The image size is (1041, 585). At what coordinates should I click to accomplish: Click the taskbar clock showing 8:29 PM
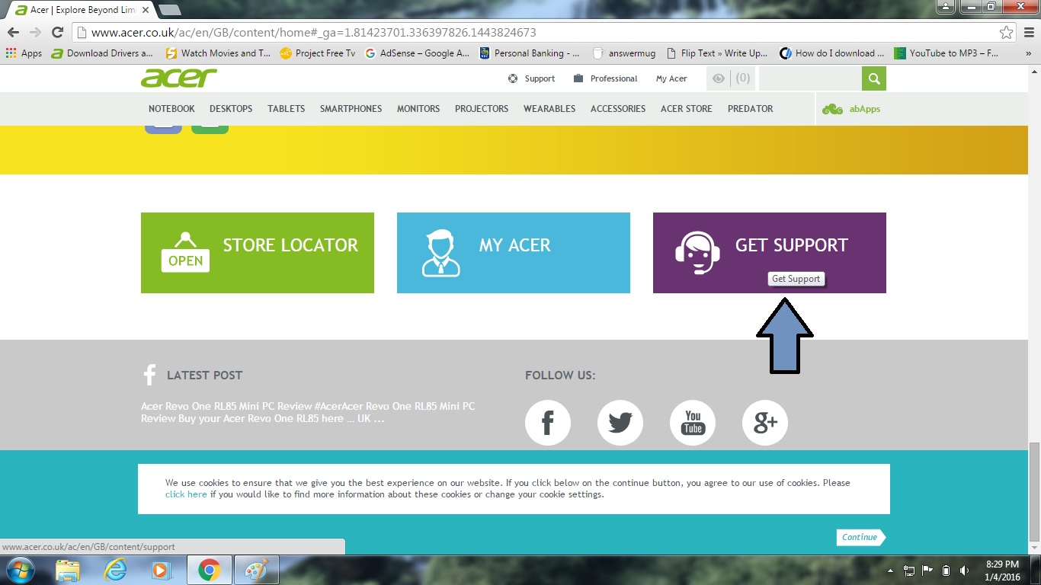point(1002,571)
